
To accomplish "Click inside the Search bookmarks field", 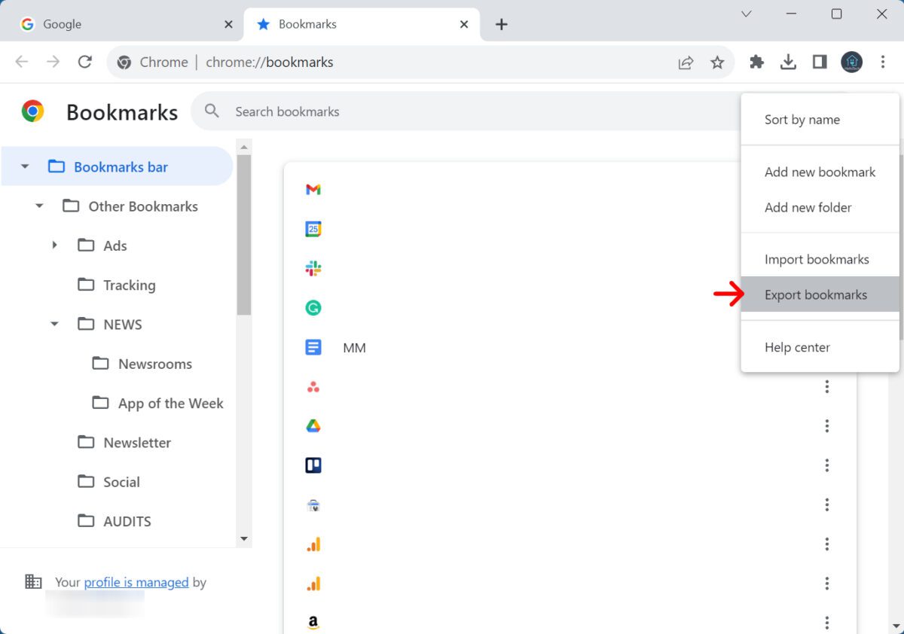I will (377, 111).
